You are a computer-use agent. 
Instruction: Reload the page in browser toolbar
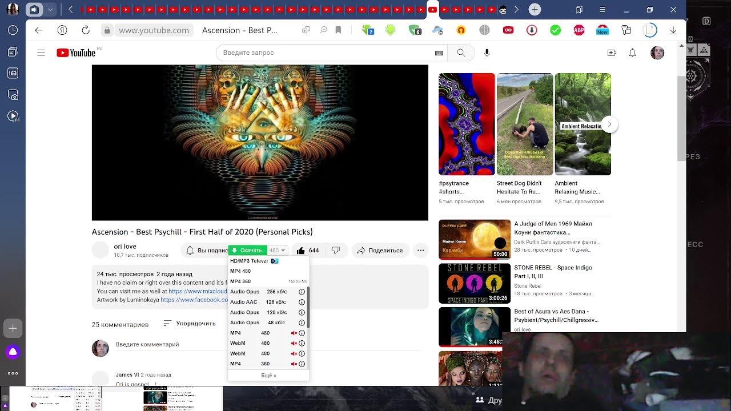pyautogui.click(x=86, y=30)
